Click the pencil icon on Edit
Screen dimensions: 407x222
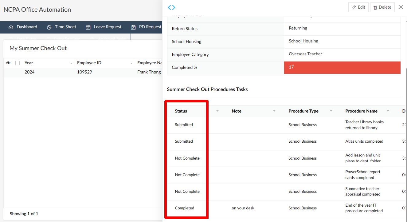pos(354,7)
